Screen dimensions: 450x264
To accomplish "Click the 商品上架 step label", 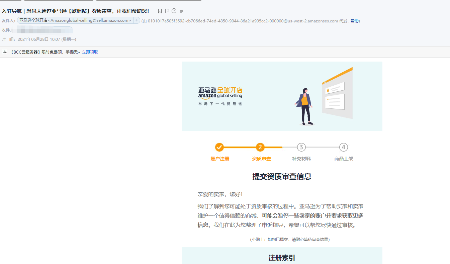I will 344,159.
